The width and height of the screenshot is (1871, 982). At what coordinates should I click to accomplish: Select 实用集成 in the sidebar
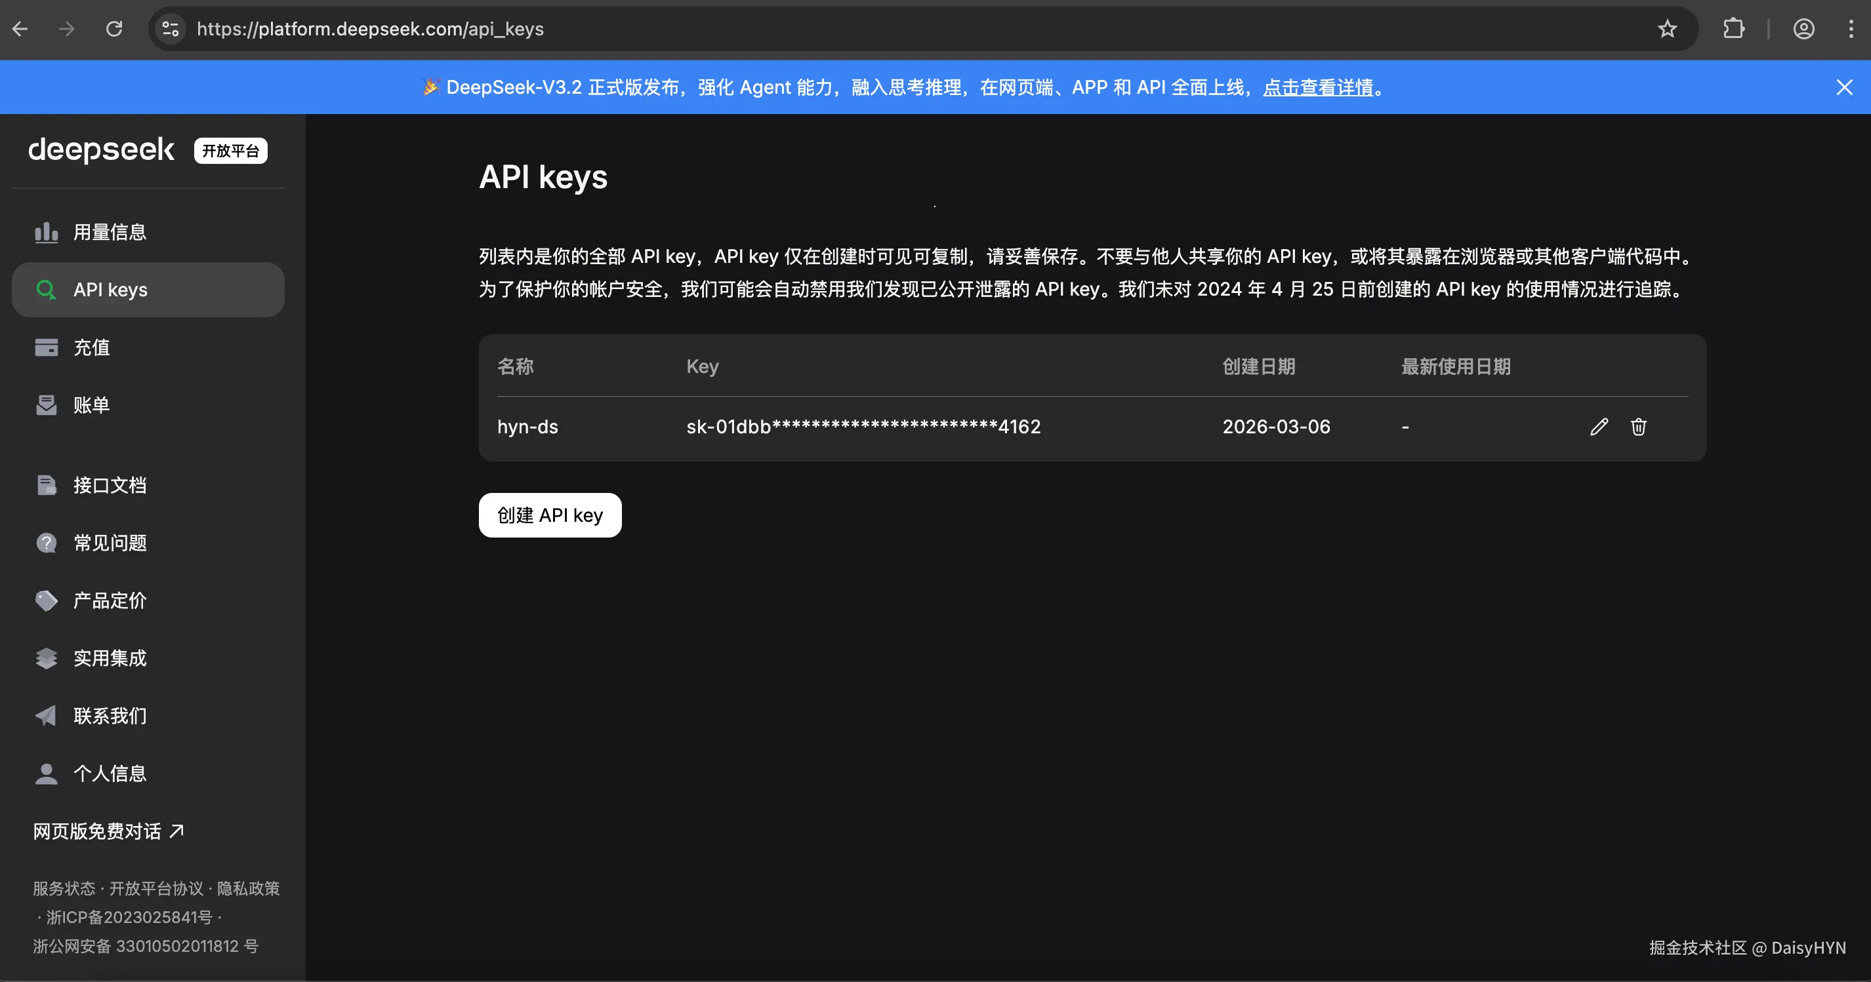tap(110, 658)
